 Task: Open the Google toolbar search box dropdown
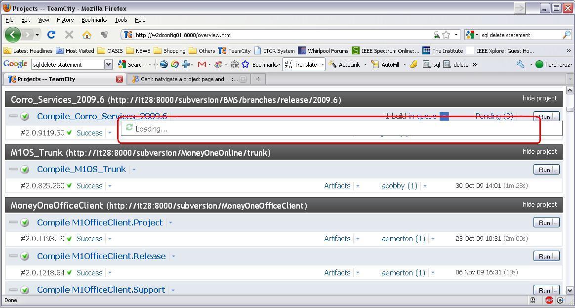108,65
